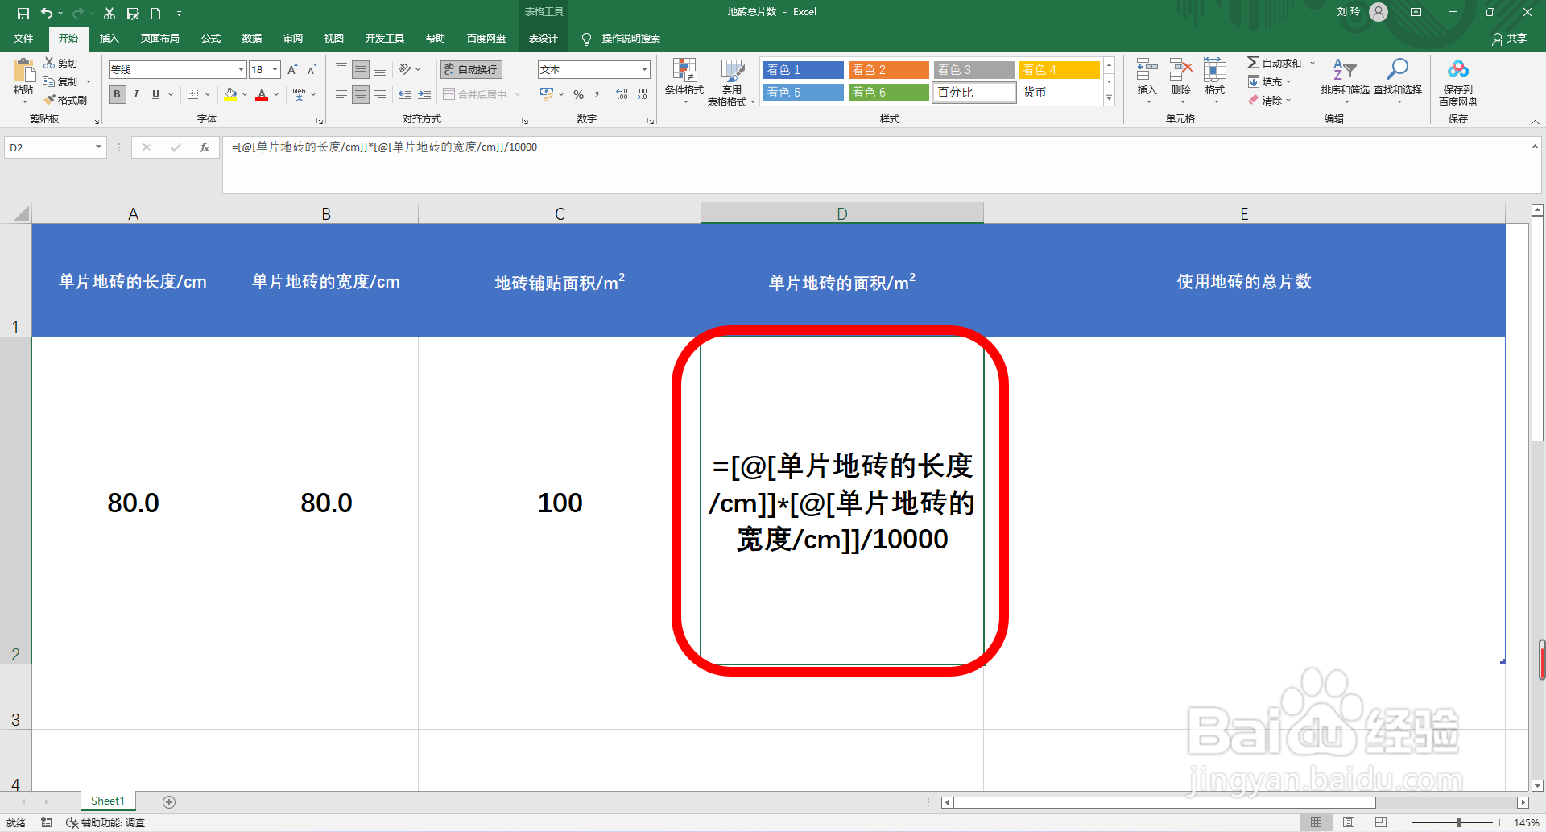Apply the 着色 6 green cell style
Image resolution: width=1546 pixels, height=832 pixels.
888,93
